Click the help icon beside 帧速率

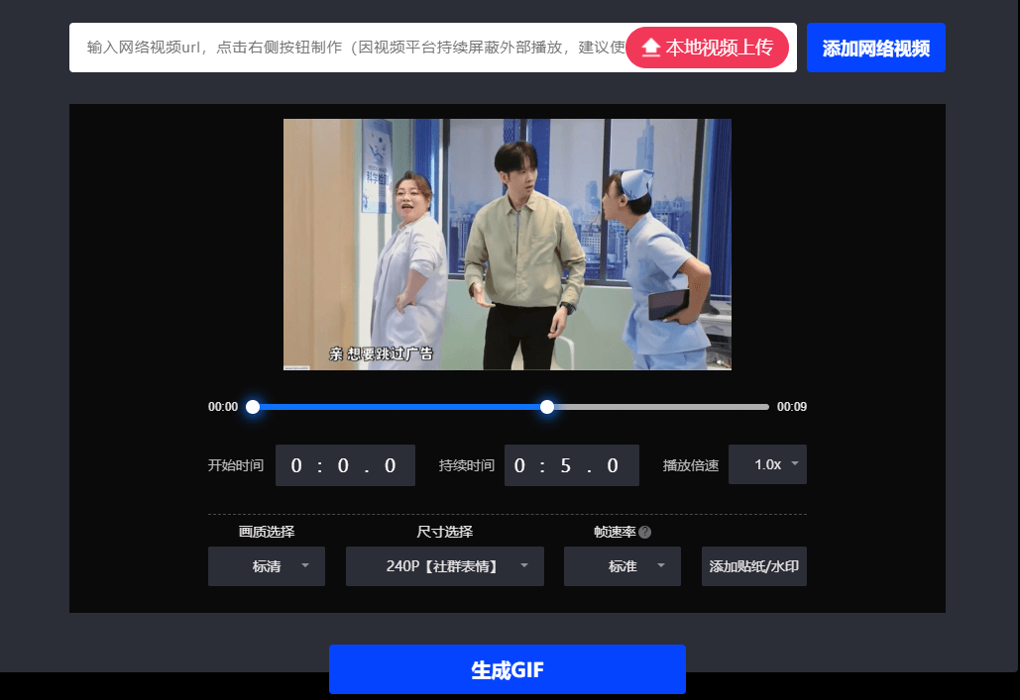click(645, 533)
